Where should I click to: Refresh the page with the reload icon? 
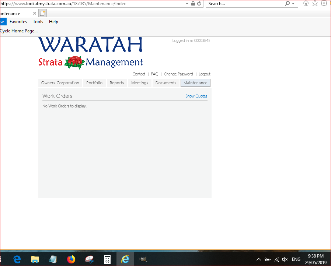coord(199,3)
